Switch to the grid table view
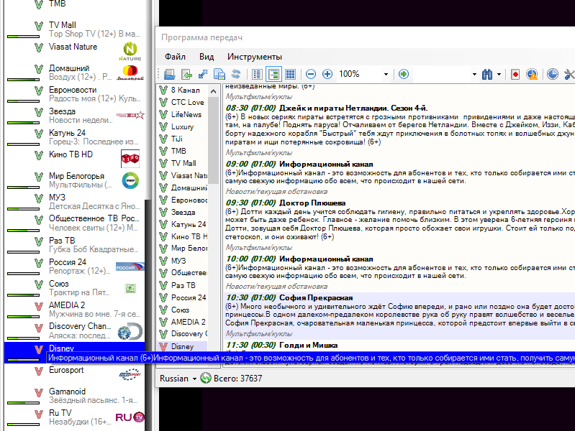Screen dimensions: 575x431 click(x=290, y=74)
